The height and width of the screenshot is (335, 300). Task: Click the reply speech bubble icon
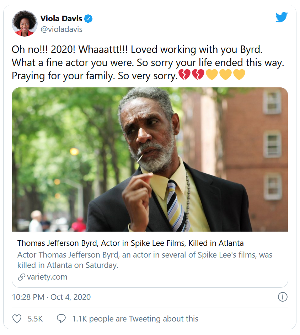(61, 319)
